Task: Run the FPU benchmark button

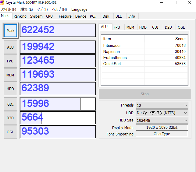Action: point(10,61)
